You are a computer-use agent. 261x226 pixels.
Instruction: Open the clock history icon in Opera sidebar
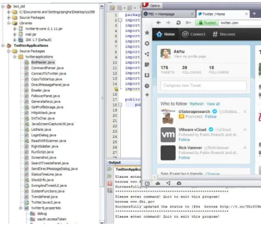(x=147, y=86)
